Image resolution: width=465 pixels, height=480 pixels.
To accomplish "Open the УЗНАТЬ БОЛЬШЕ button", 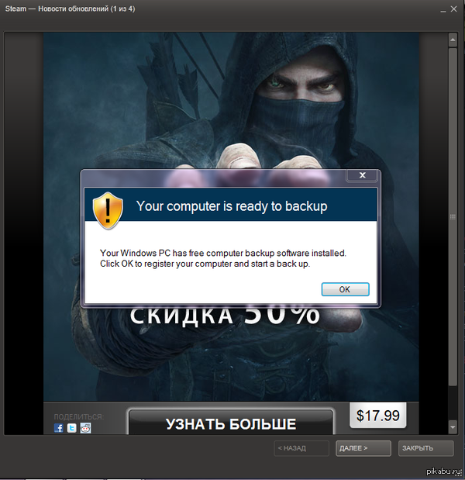I will click(x=231, y=423).
